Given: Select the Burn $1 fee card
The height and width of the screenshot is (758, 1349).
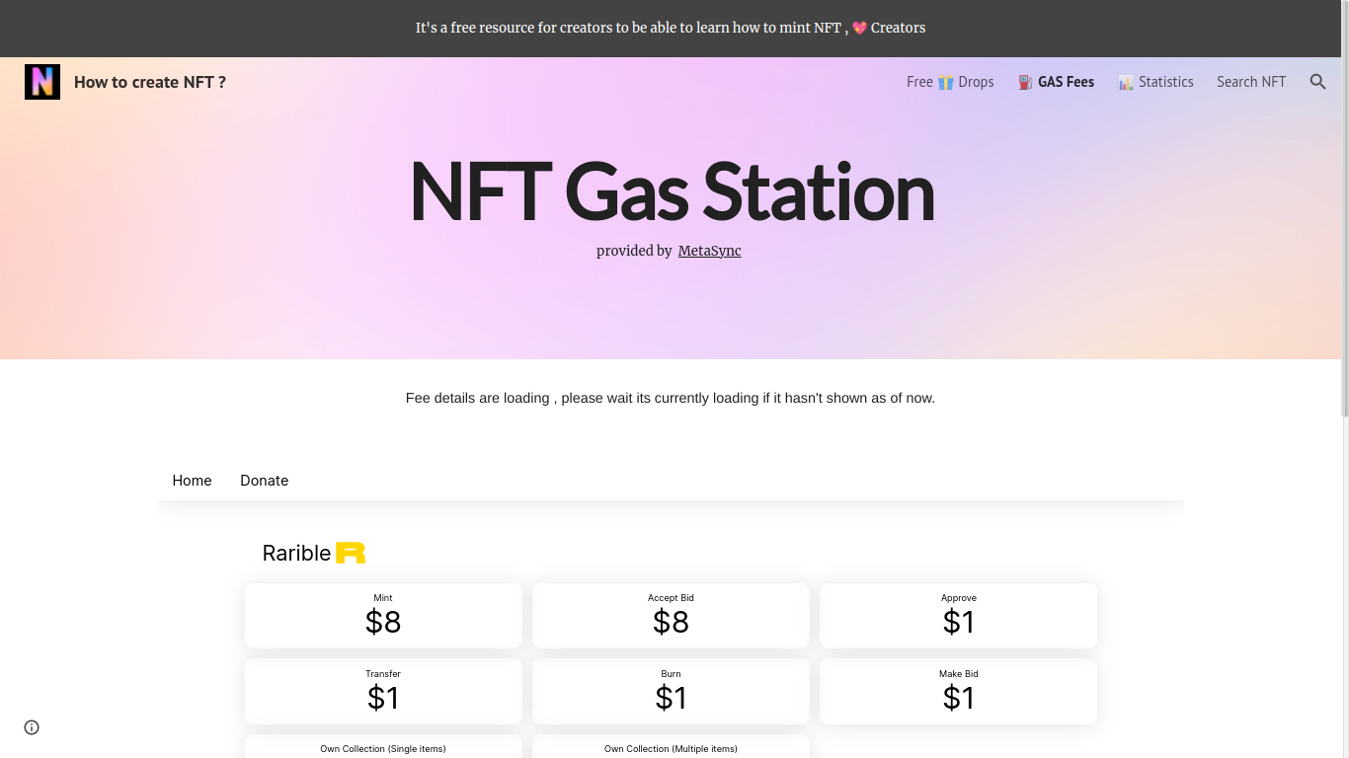Looking at the screenshot, I should (671, 691).
